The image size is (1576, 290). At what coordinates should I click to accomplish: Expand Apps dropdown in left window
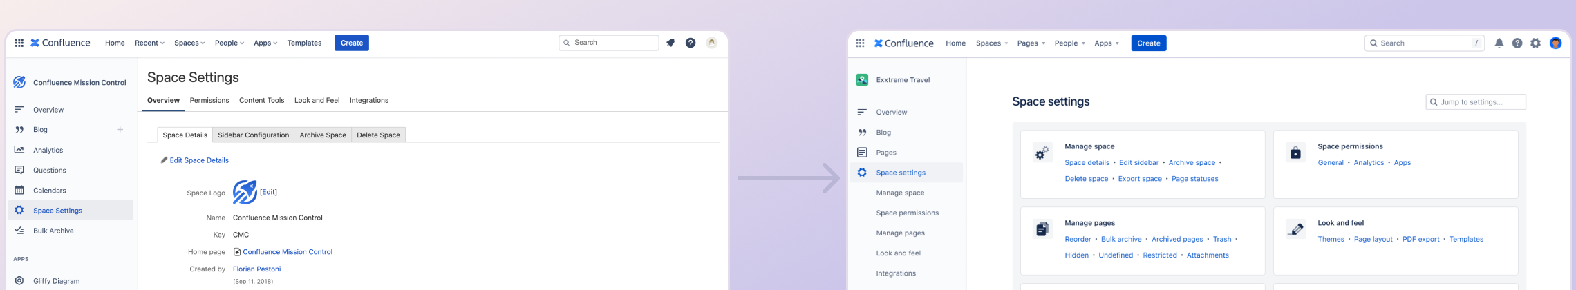coord(265,43)
